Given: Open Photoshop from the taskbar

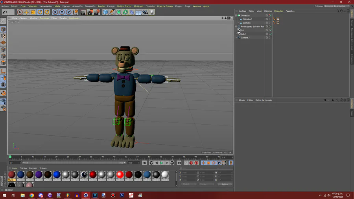Looking at the screenshot, I should (122, 195).
